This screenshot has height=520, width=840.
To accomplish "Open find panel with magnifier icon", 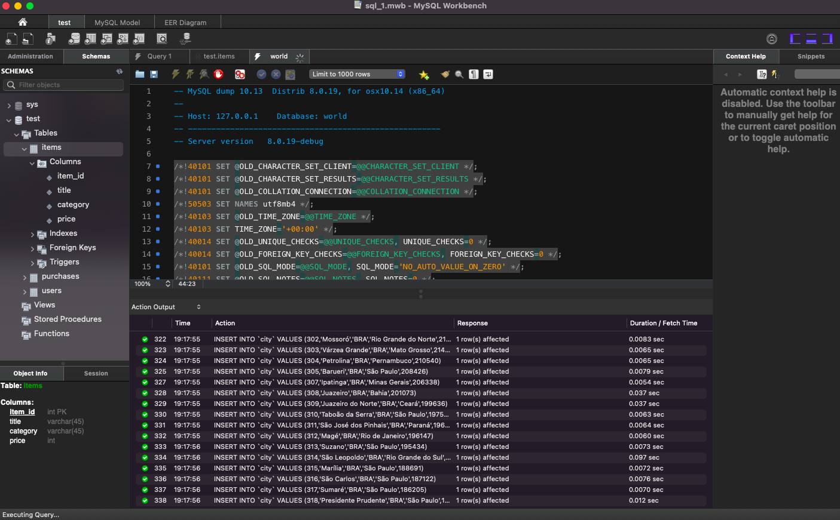I will (459, 74).
